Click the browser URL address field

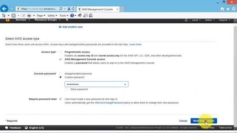(39, 9)
